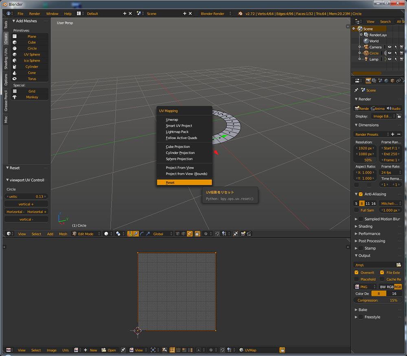Toggle the 3D manipulator widget in viewport header
The width and height of the screenshot is (407, 356).
pyautogui.click(x=129, y=234)
